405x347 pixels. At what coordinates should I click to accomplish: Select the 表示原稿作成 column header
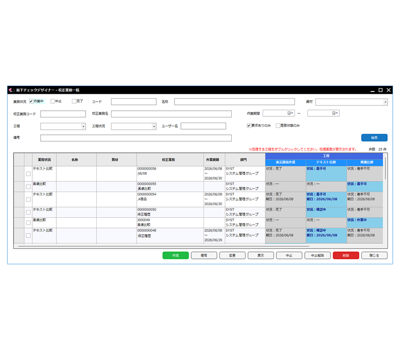286,162
